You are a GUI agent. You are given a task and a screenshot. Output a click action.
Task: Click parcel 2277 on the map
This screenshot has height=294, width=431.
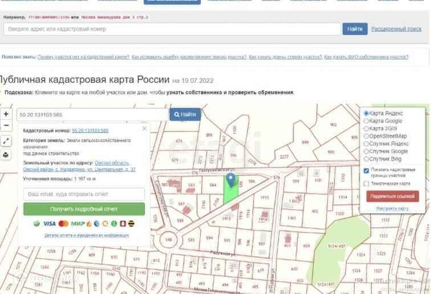[284, 157]
